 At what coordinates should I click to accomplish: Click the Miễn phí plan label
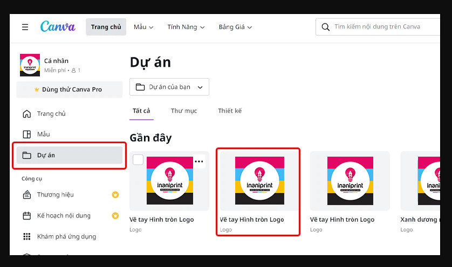(x=55, y=70)
